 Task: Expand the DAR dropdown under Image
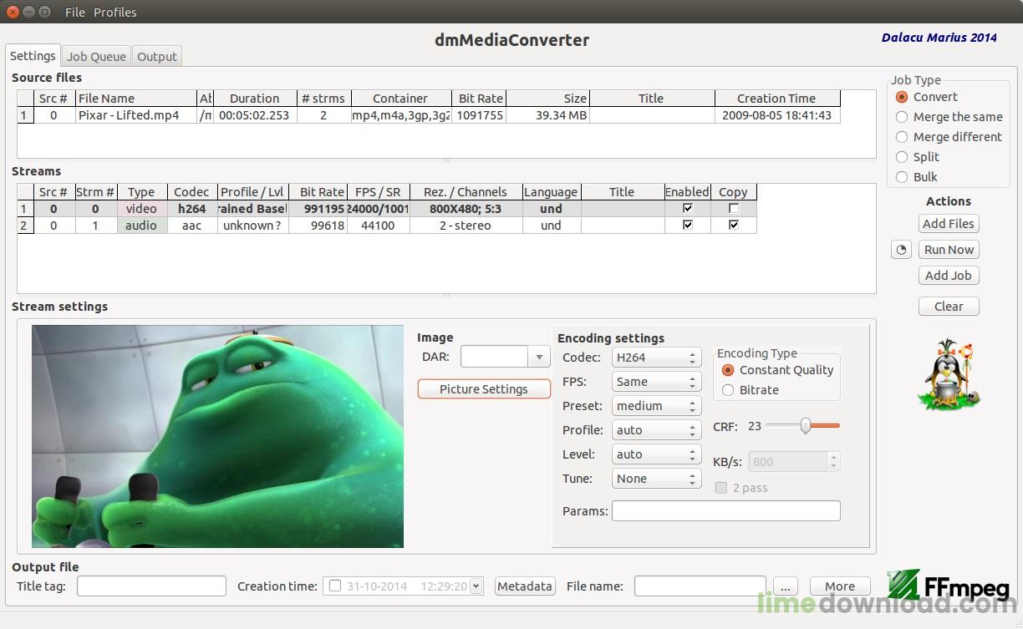(538, 357)
